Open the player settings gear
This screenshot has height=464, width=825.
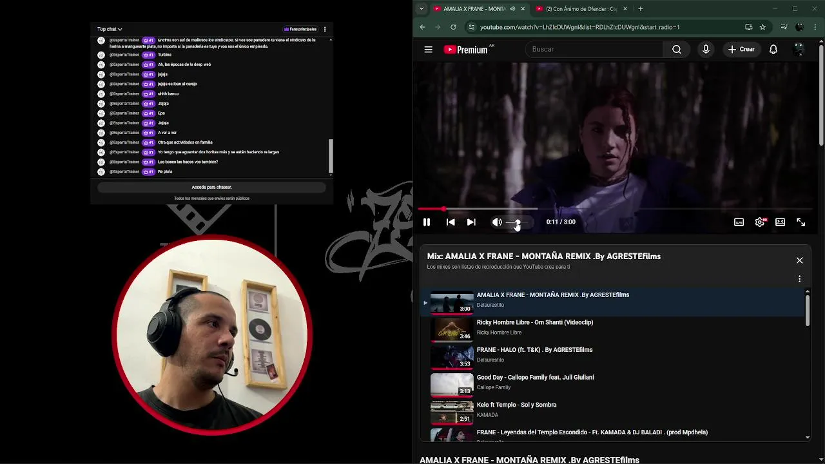click(760, 222)
